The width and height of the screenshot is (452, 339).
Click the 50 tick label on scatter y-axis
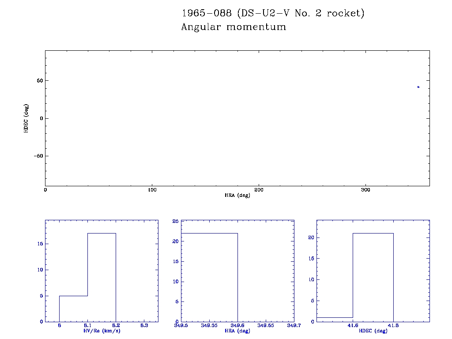[x=38, y=81]
